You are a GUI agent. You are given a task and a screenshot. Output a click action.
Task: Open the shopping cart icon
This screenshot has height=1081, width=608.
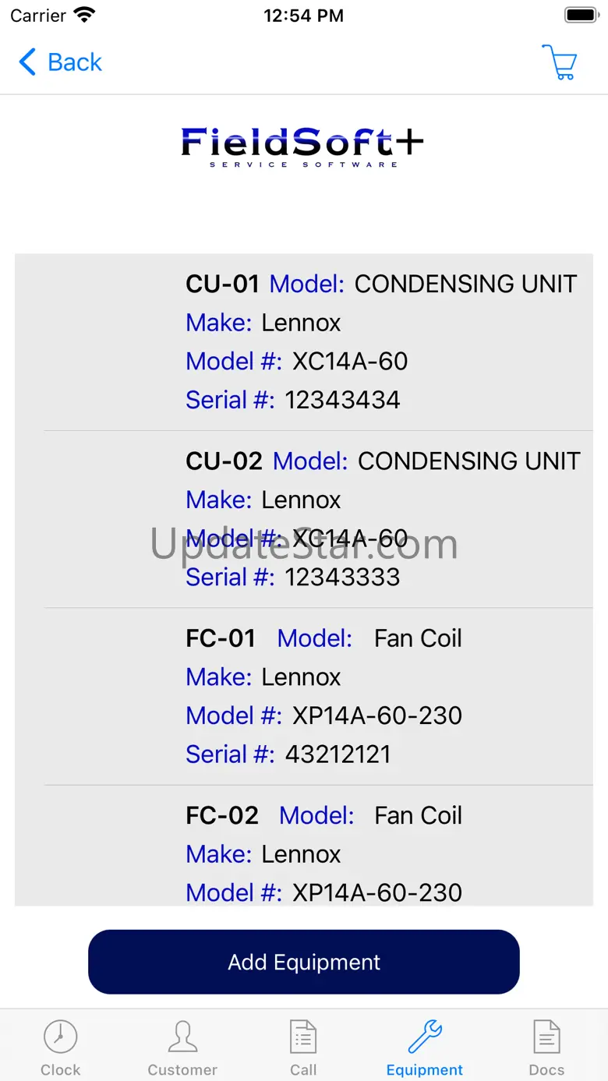click(x=559, y=62)
